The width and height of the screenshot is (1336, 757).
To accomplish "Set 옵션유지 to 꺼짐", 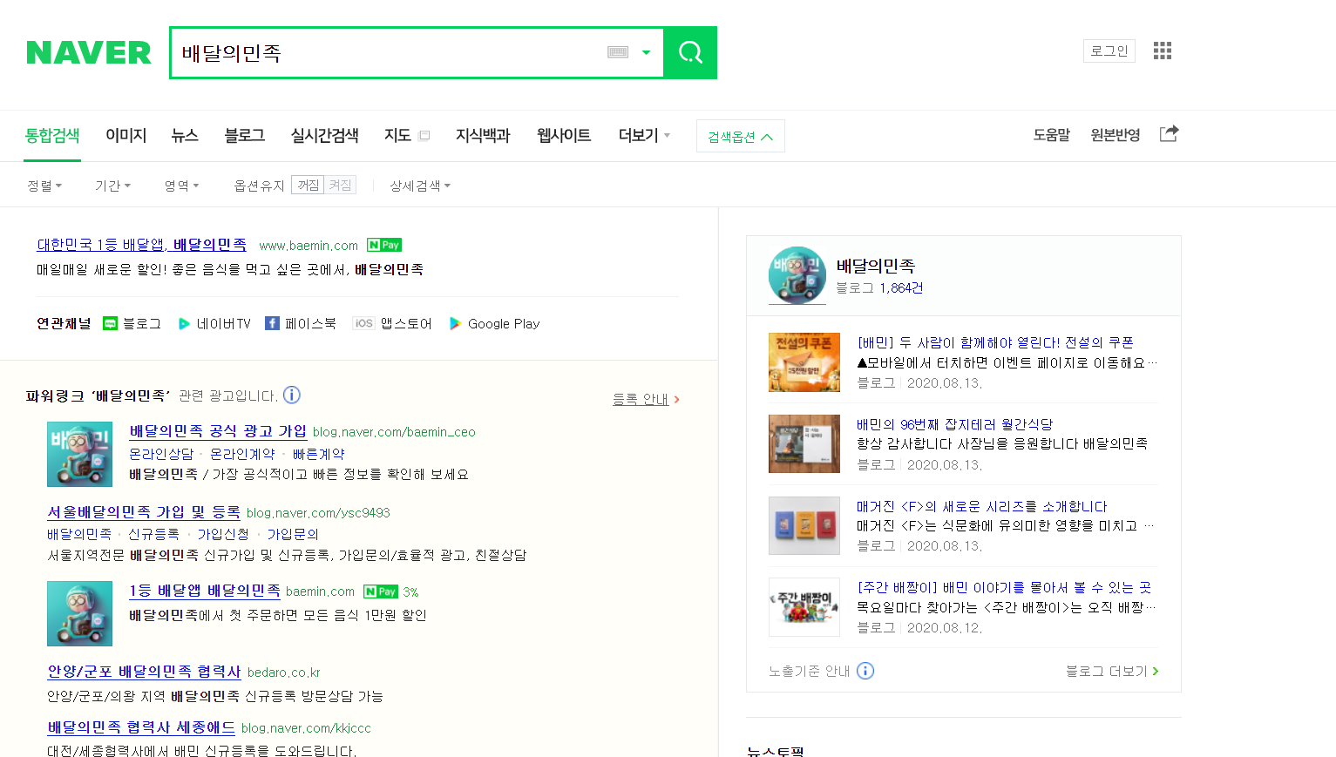I will (x=308, y=185).
